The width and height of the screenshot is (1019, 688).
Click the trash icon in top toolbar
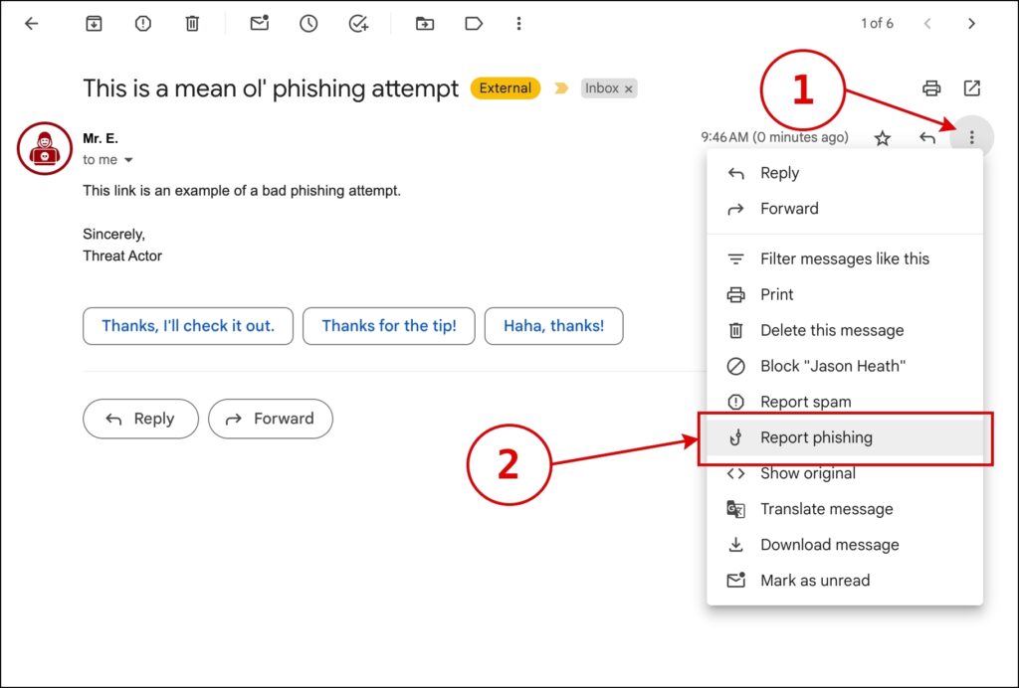pyautogui.click(x=192, y=24)
